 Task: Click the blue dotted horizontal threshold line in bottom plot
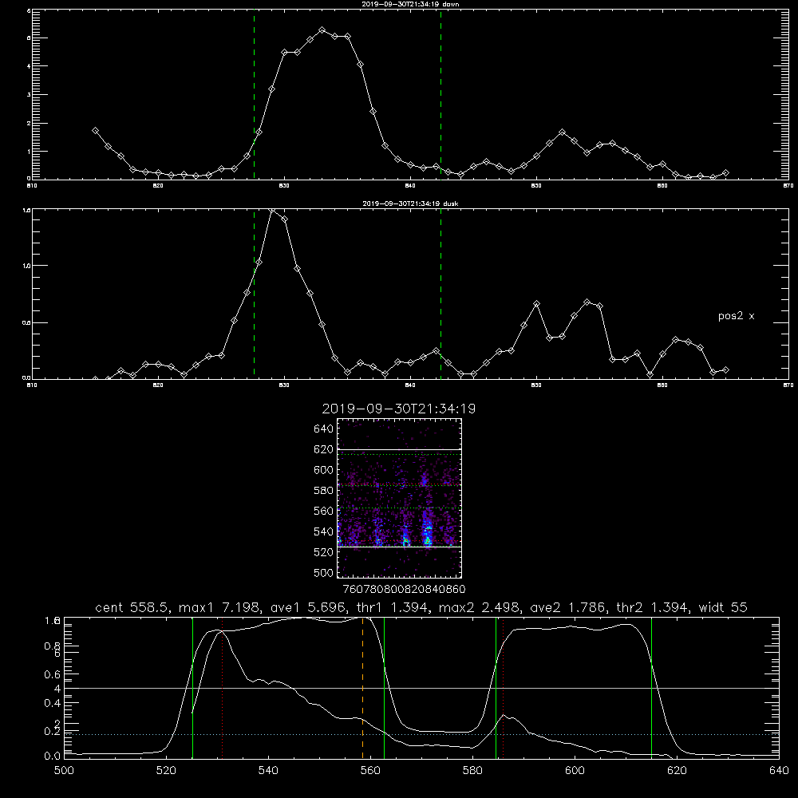(421, 734)
